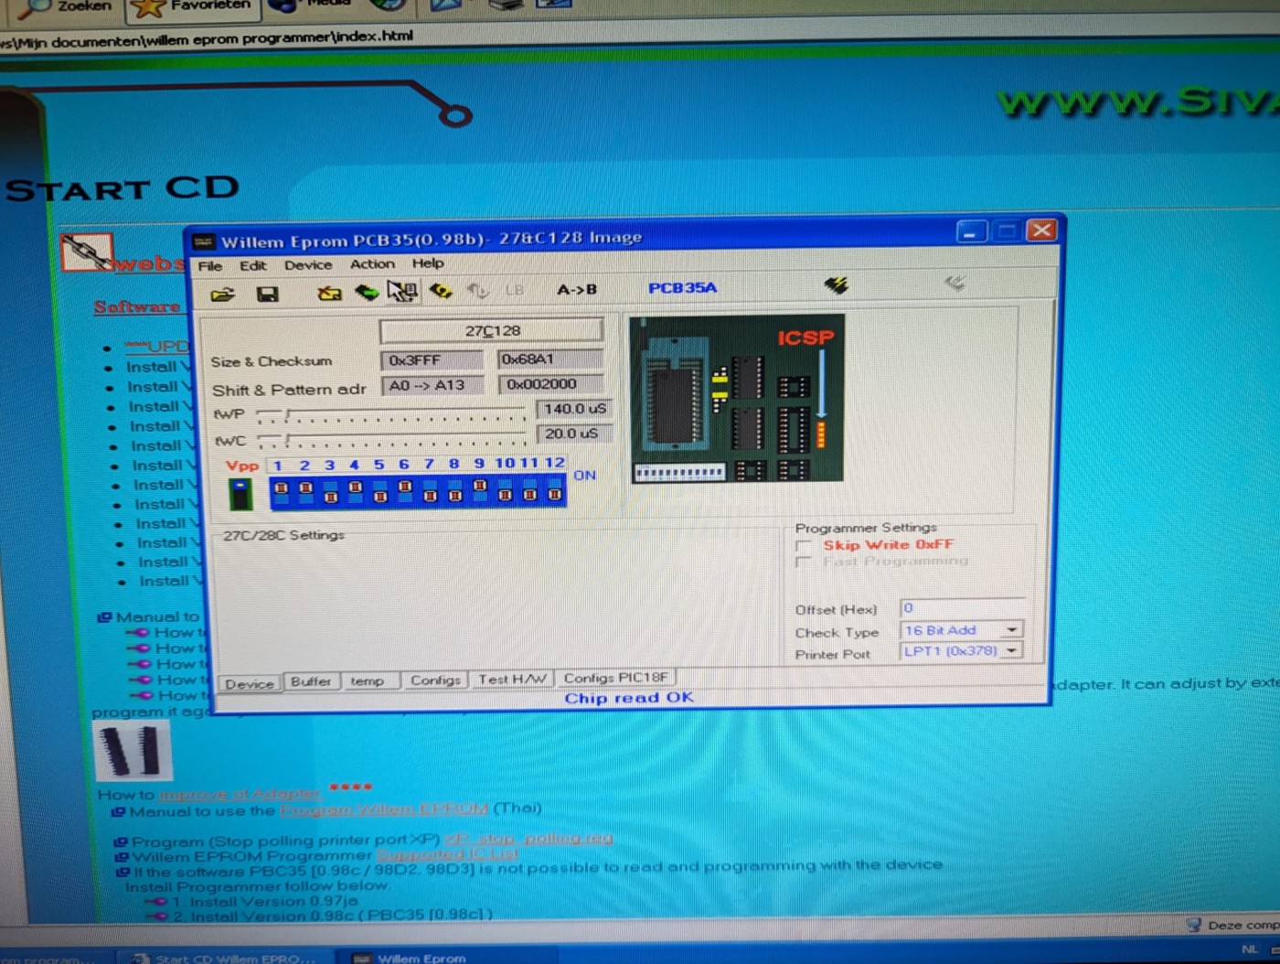Viewport: 1280px width, 964px height.
Task: Open the File menu
Action: tap(210, 266)
